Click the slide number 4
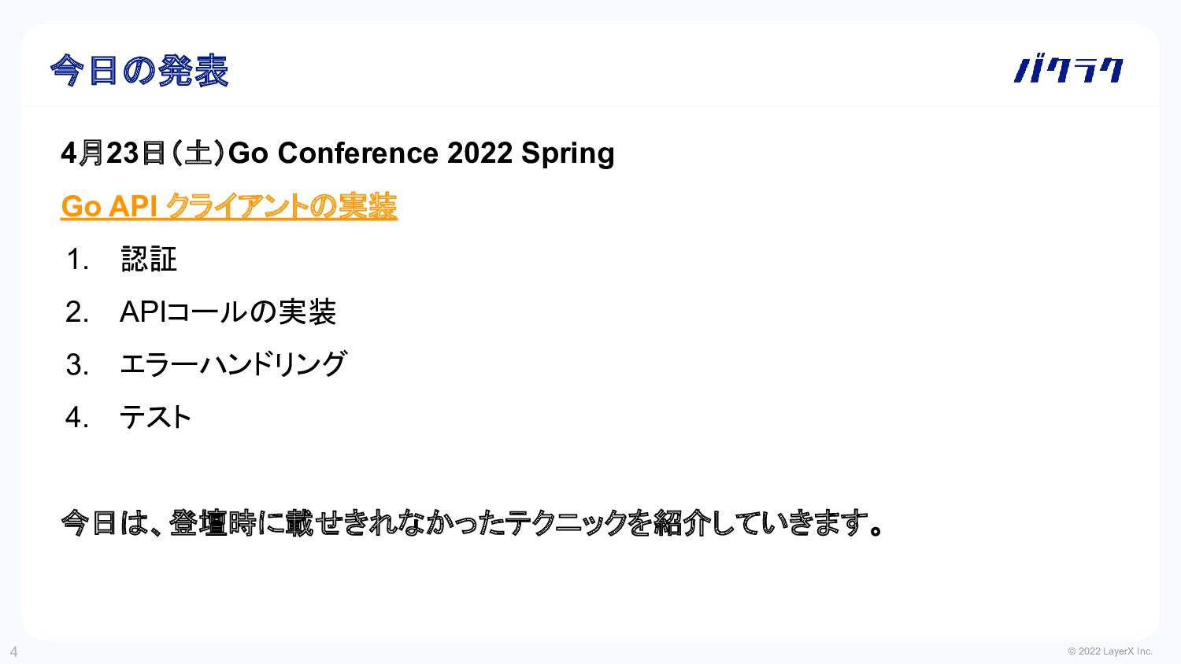This screenshot has width=1181, height=664. pos(13,651)
